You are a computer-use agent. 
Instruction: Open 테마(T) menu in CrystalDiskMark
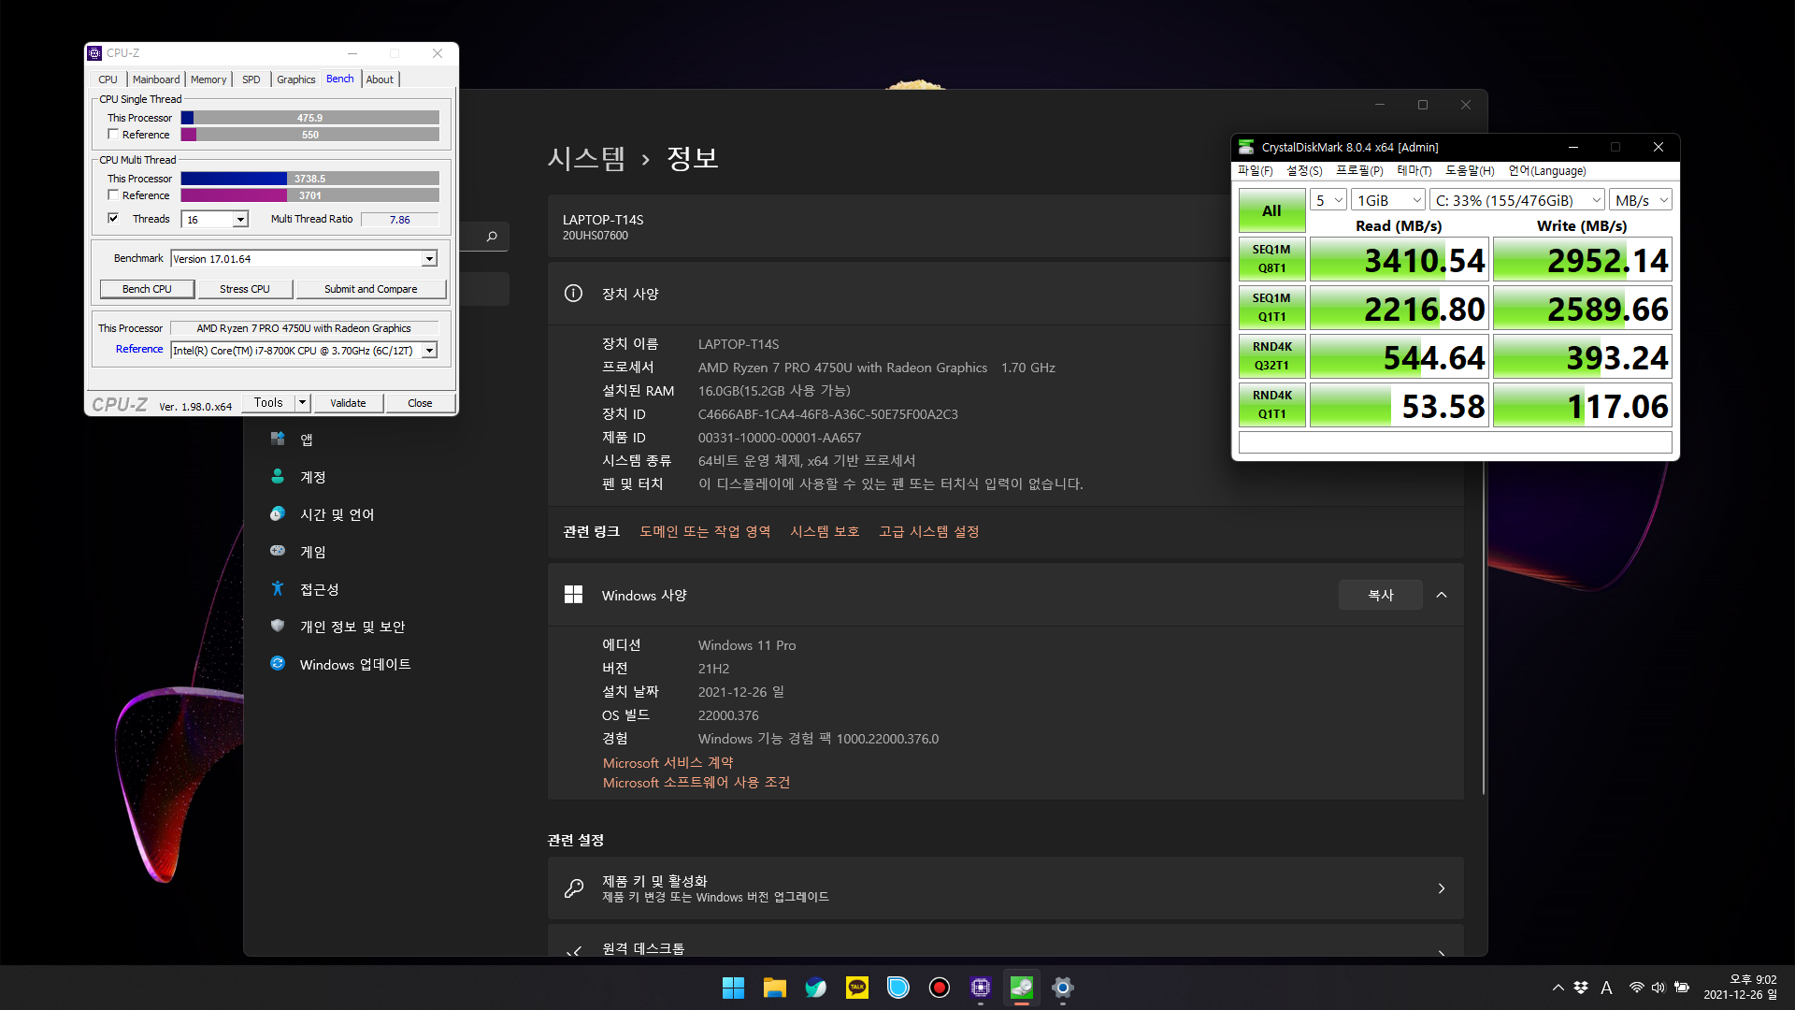point(1414,171)
